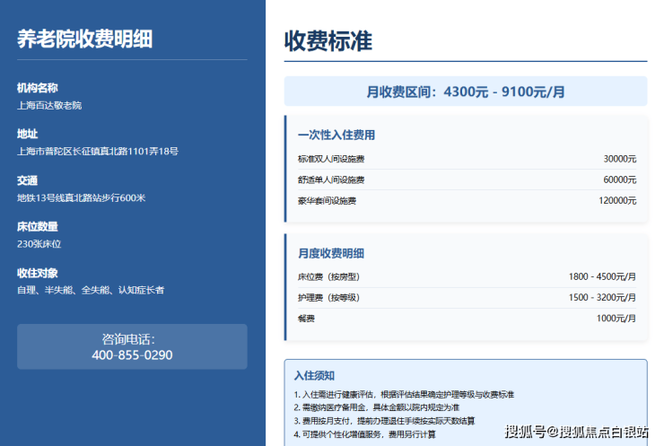Click the 护理费（按等级）row label
The width and height of the screenshot is (664, 446).
(x=328, y=298)
